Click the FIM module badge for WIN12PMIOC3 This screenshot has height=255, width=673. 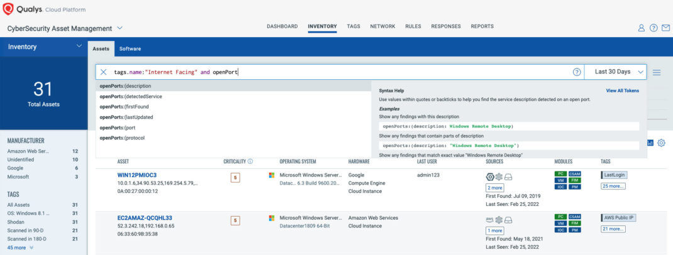click(575, 180)
